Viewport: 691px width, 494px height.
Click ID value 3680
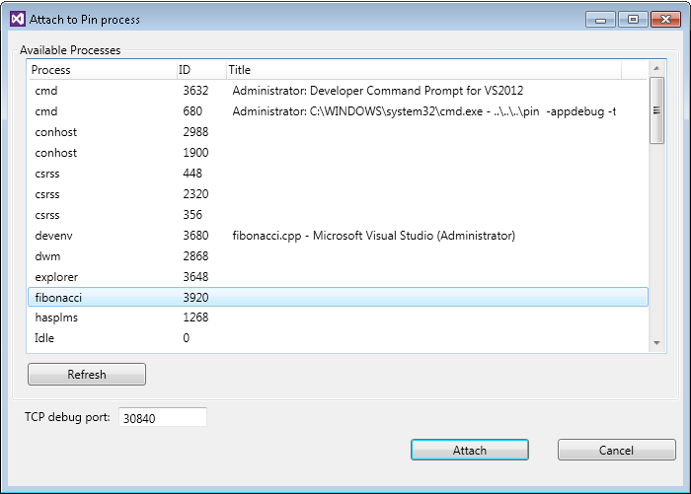[195, 236]
